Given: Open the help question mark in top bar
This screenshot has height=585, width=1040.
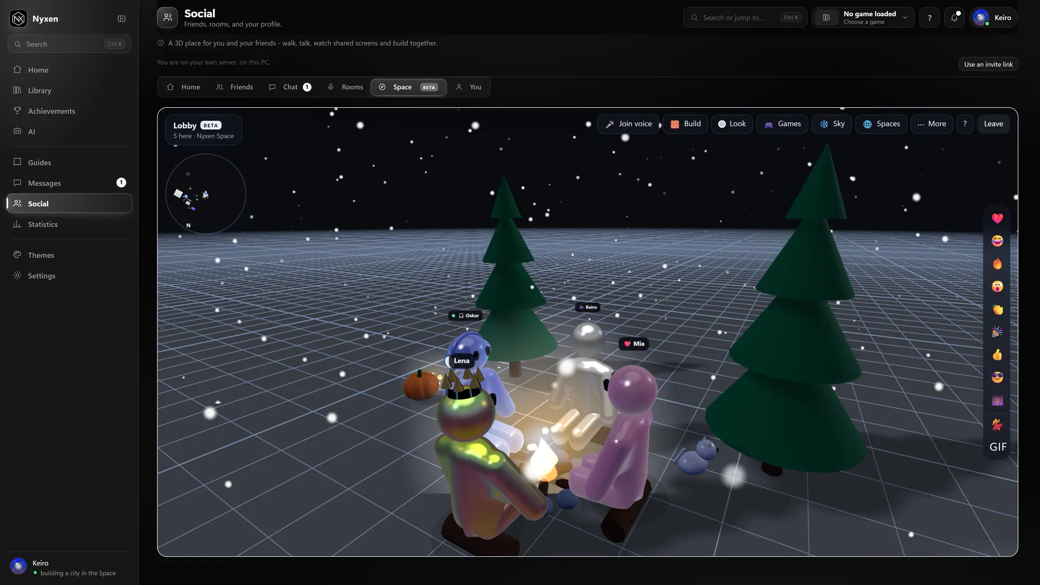Looking at the screenshot, I should point(929,18).
